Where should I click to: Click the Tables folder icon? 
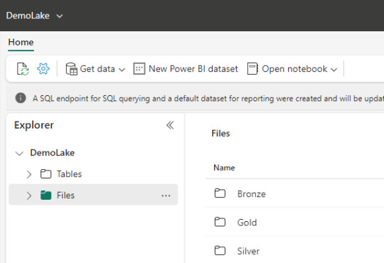tap(46, 174)
